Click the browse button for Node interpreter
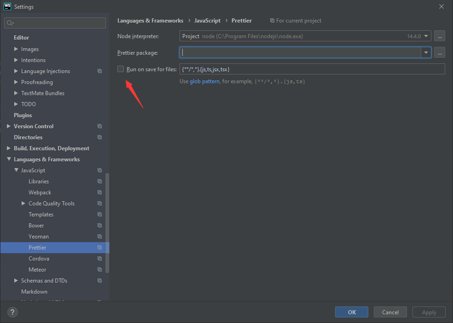 [x=440, y=36]
